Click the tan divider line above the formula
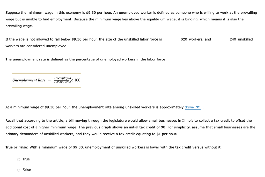 pyautogui.click(x=47, y=73)
